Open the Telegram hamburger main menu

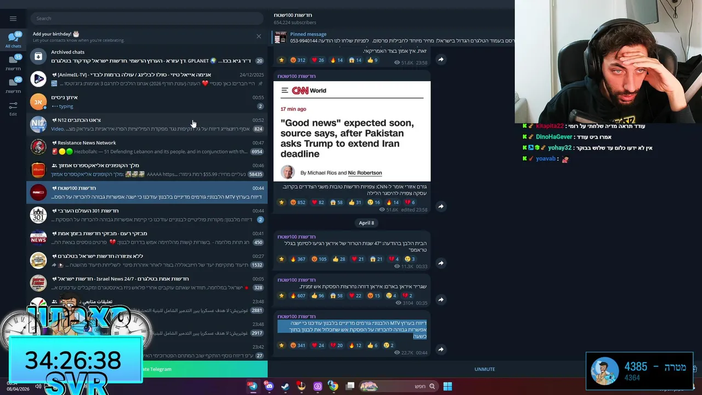pyautogui.click(x=13, y=18)
